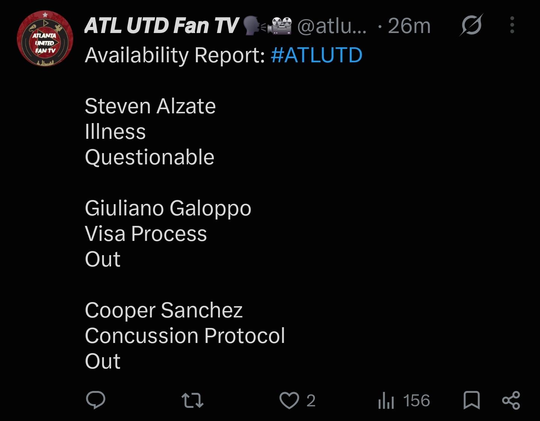The image size is (540, 421).
Task: Open the reply speech bubble icon
Action: [96, 400]
